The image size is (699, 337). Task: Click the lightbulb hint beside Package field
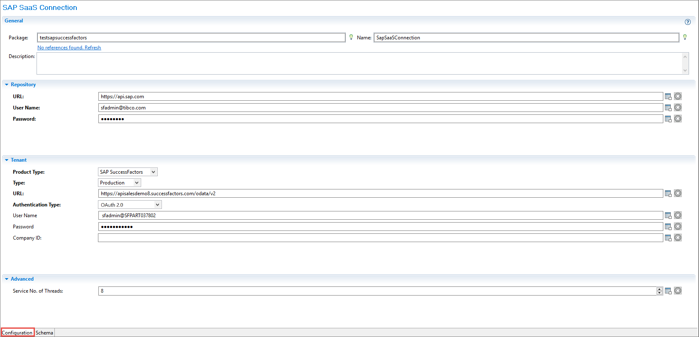(x=351, y=37)
